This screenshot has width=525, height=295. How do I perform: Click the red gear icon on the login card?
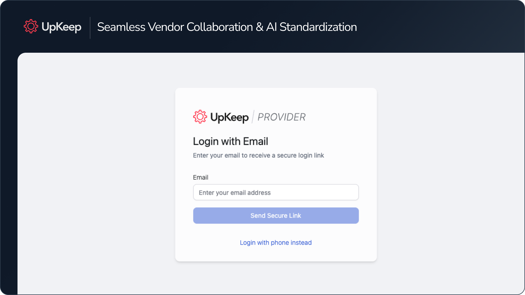[x=200, y=117]
